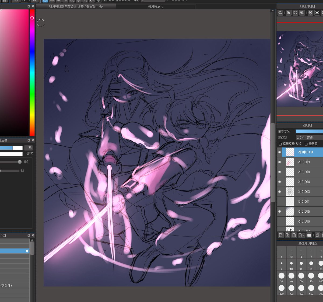This screenshot has height=302, width=323.
Task: Pop out the brush list panel
Action: (x=29, y=235)
